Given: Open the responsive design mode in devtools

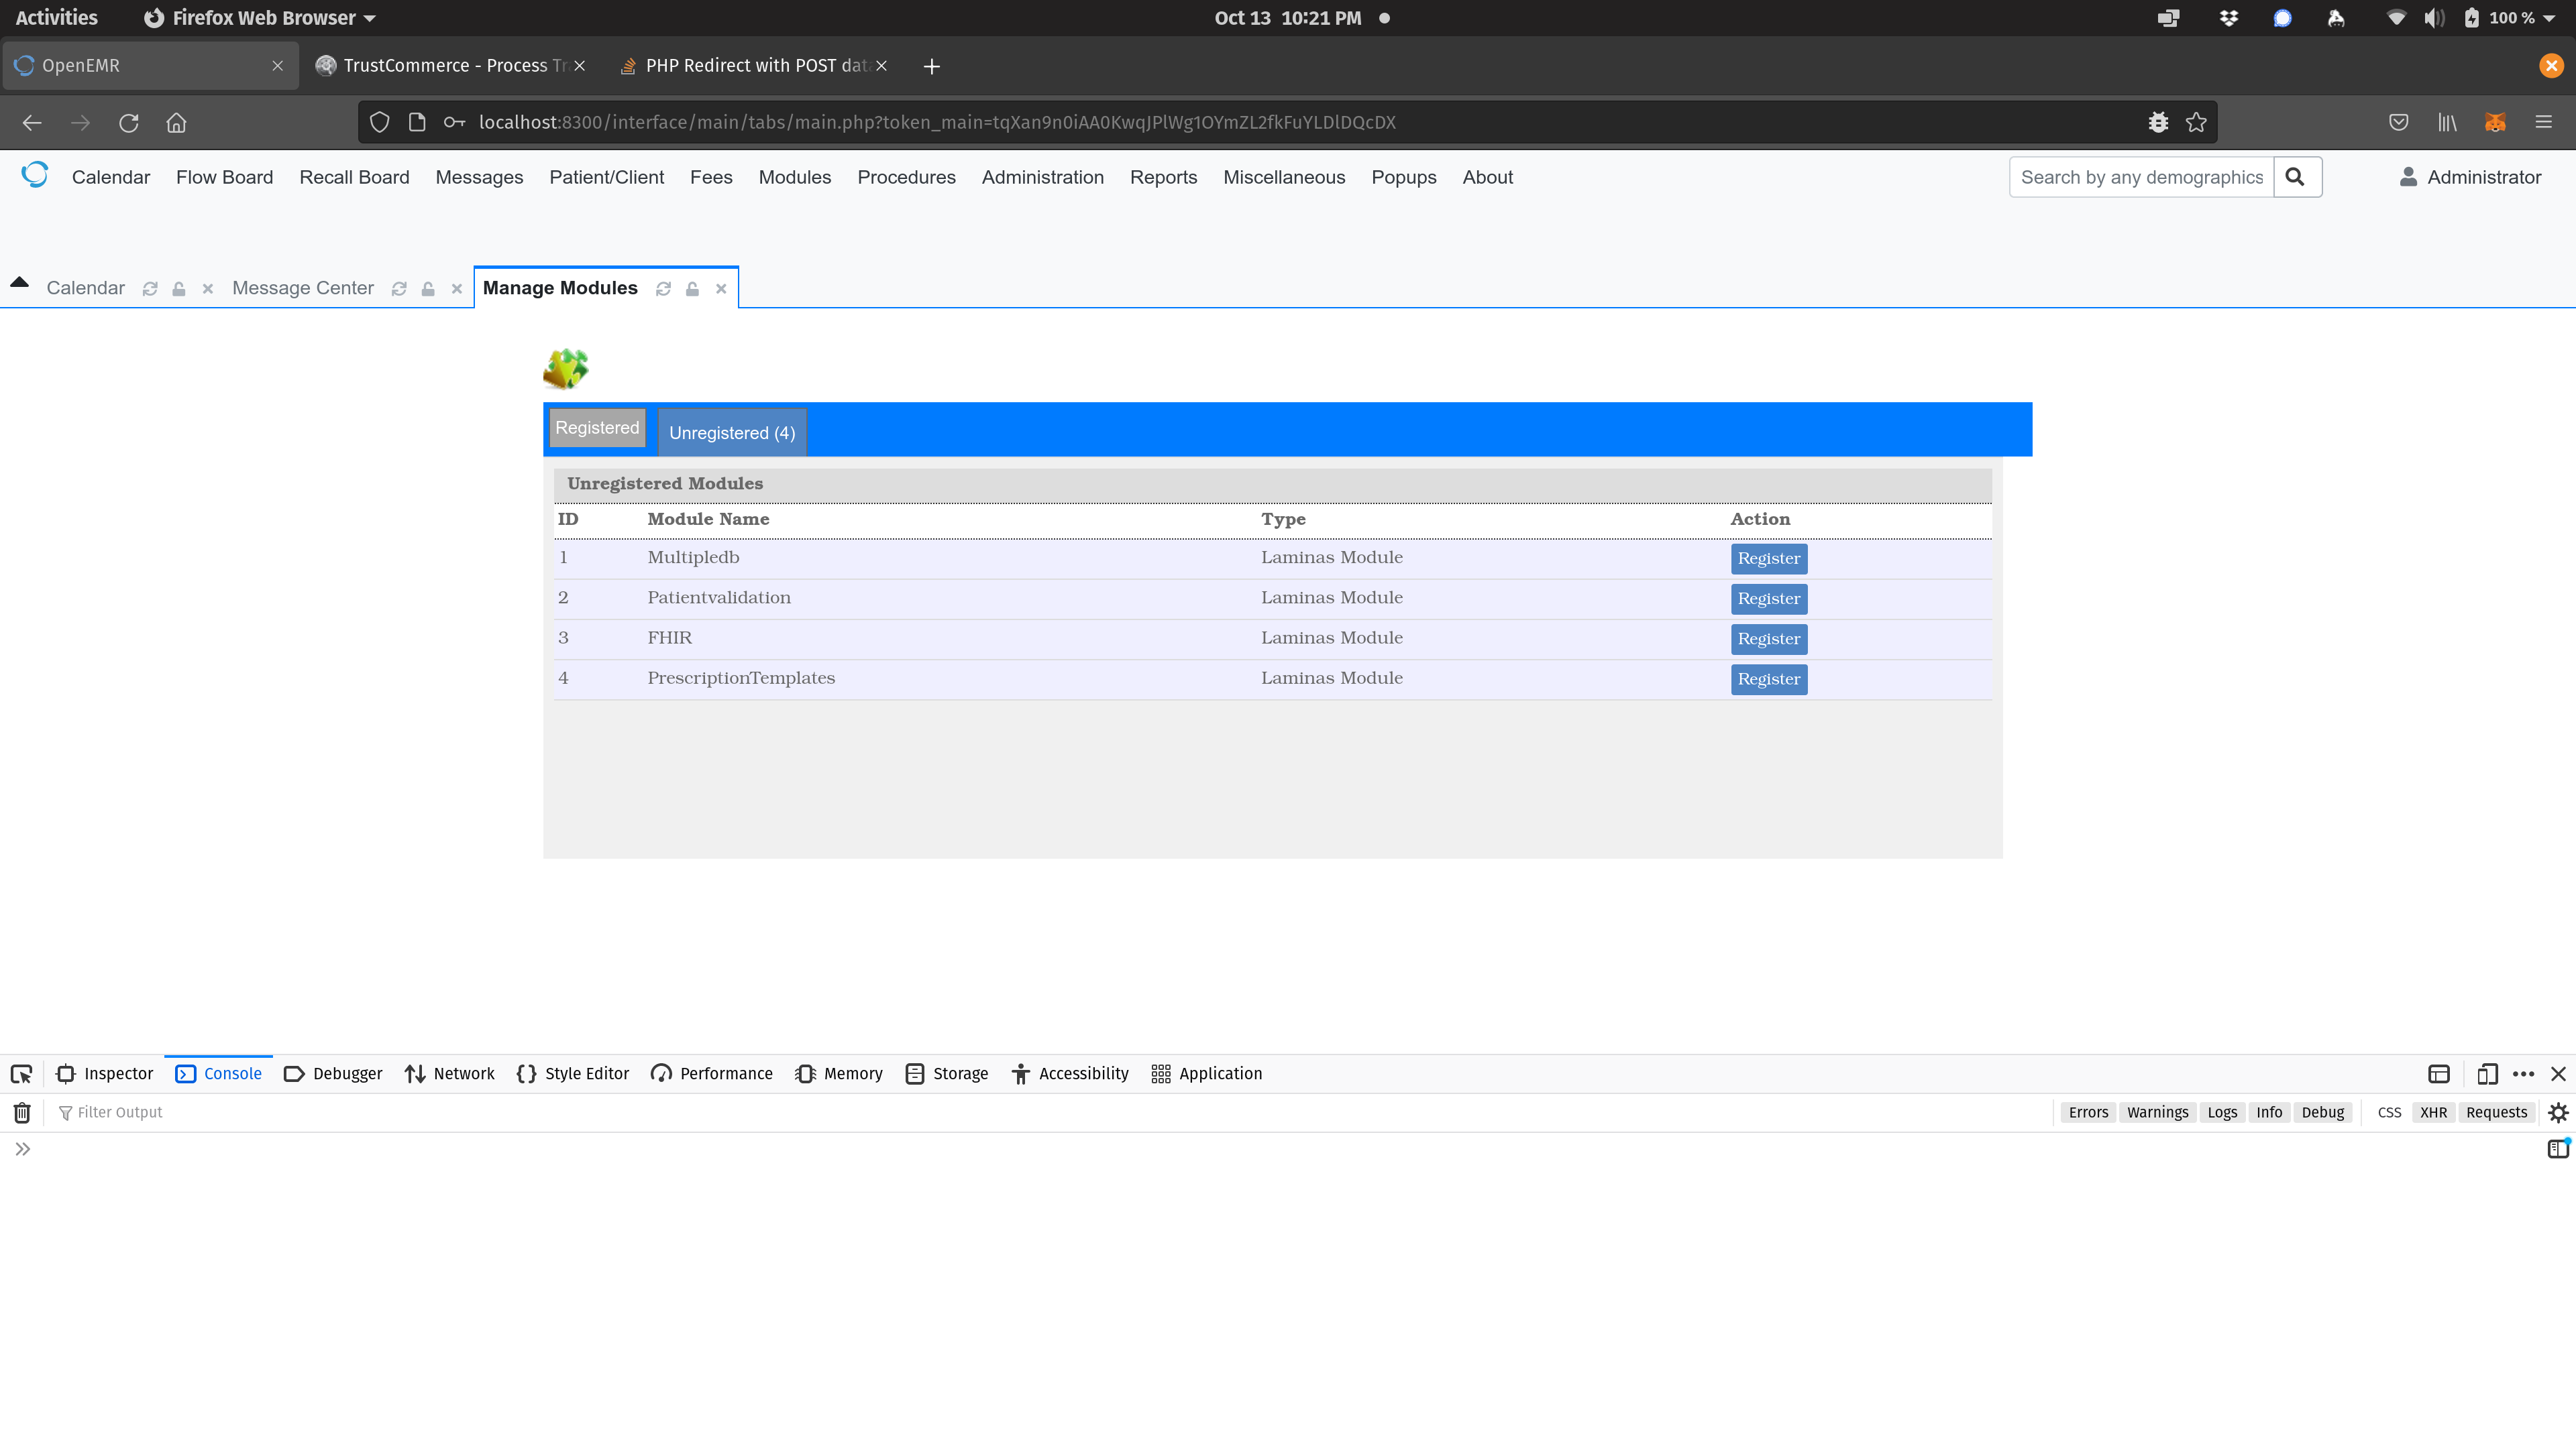Looking at the screenshot, I should coord(2488,1074).
